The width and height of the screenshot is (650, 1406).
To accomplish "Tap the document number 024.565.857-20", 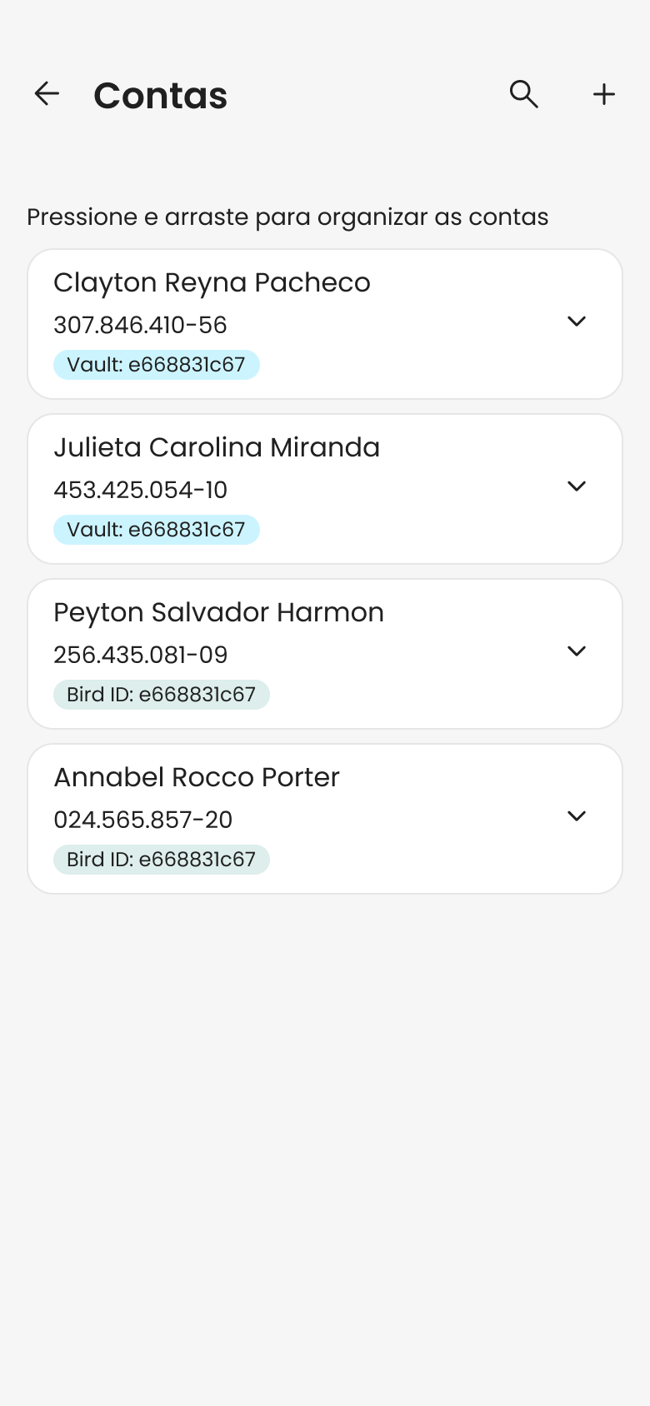I will (142, 820).
